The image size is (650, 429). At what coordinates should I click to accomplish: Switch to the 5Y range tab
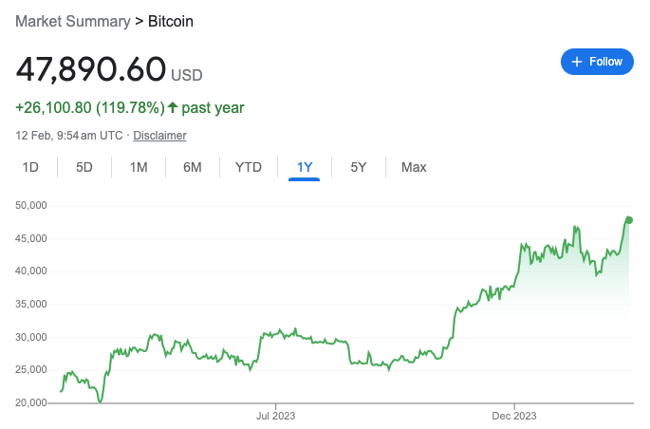point(359,167)
